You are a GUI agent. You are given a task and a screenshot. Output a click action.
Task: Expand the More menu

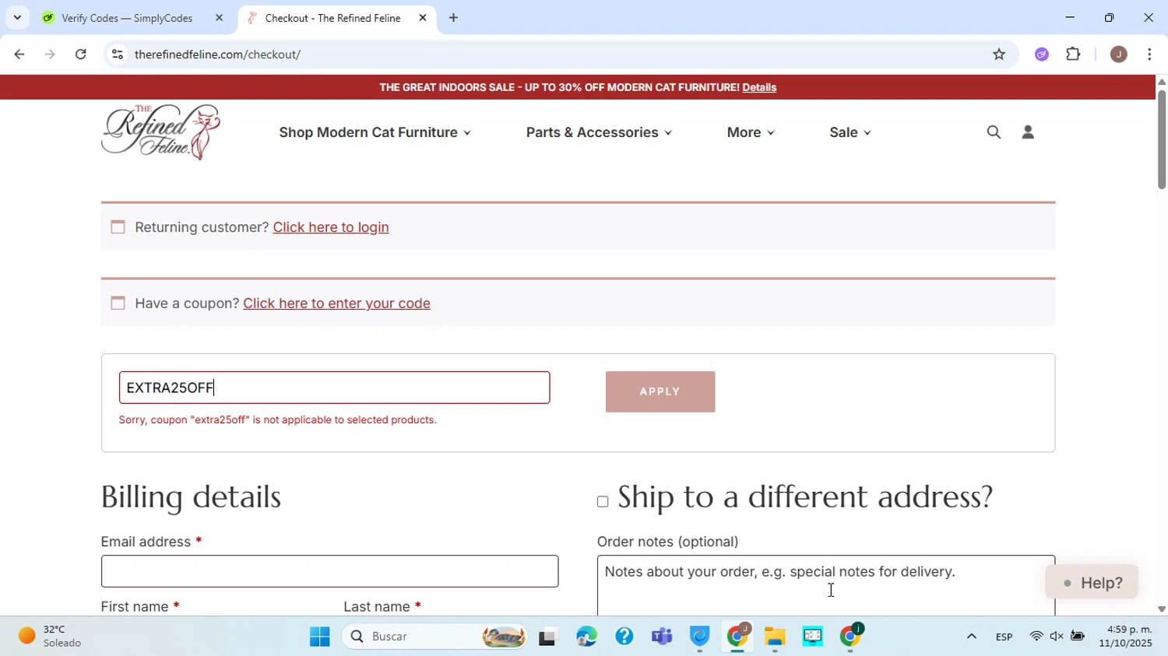[751, 132]
